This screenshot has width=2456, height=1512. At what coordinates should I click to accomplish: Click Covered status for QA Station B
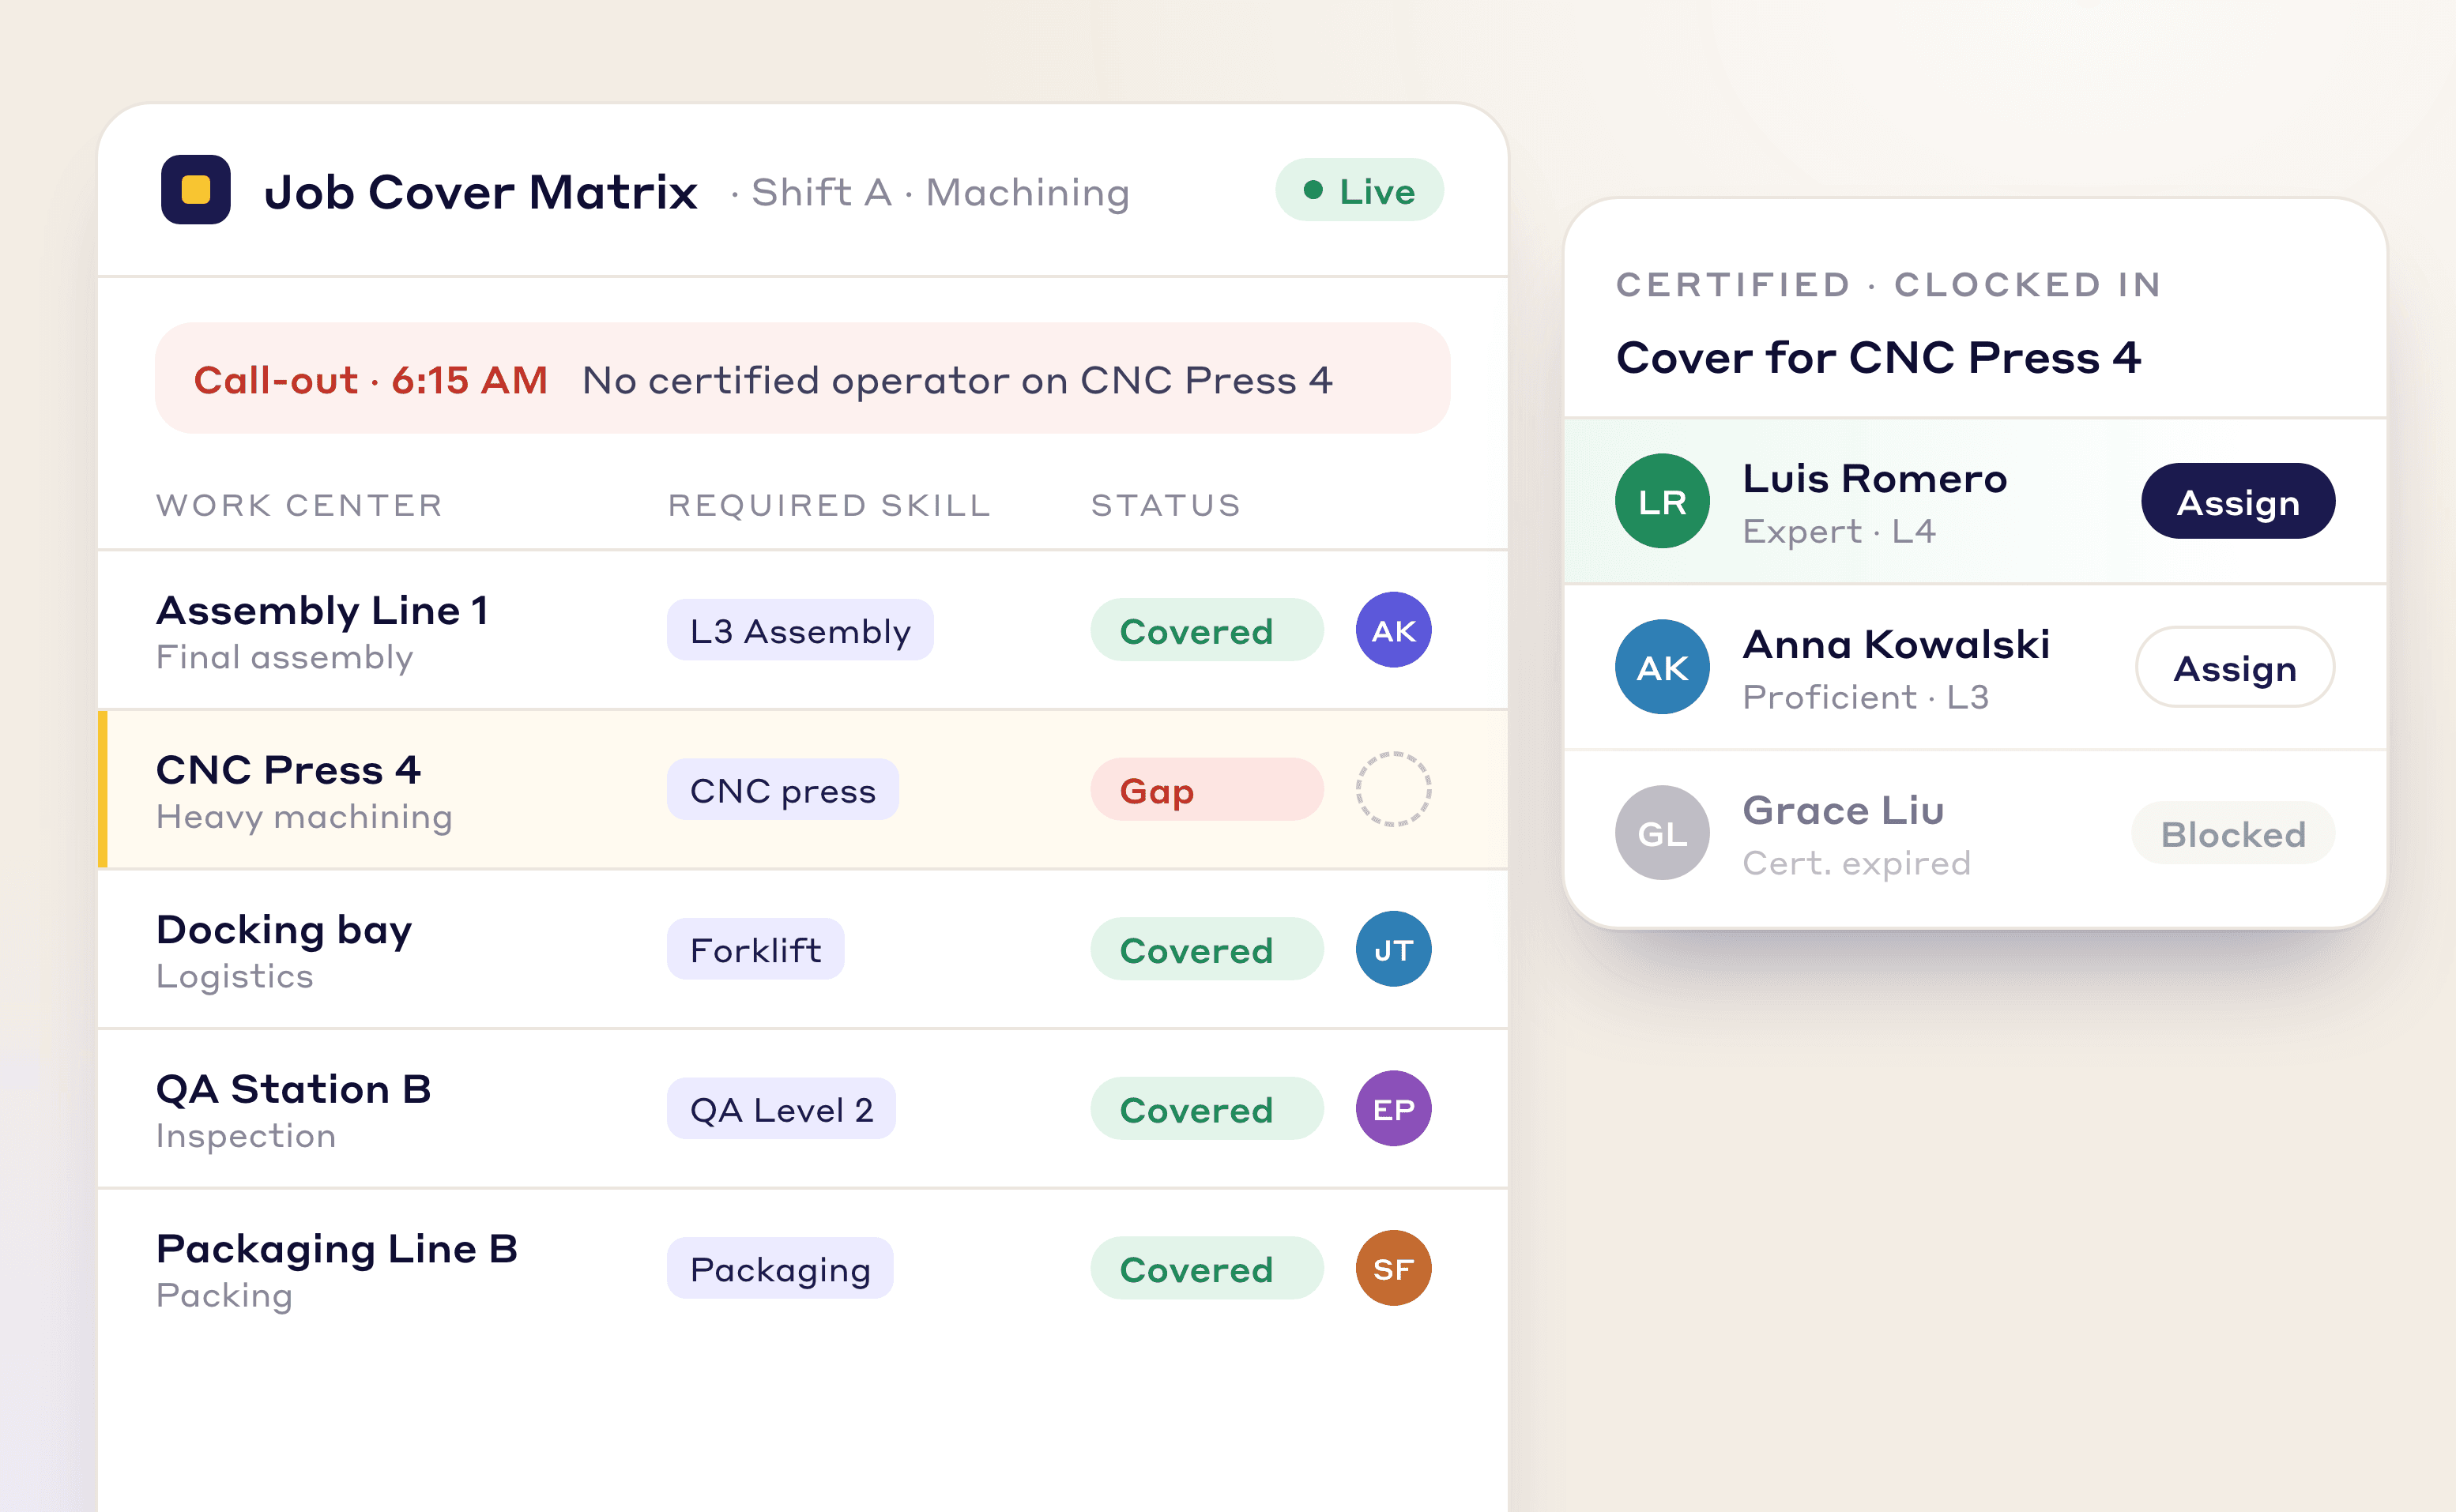1206,1109
